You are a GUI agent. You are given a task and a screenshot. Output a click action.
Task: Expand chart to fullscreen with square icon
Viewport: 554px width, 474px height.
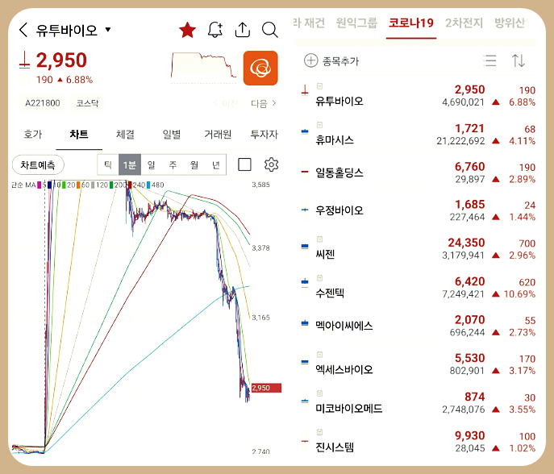244,164
